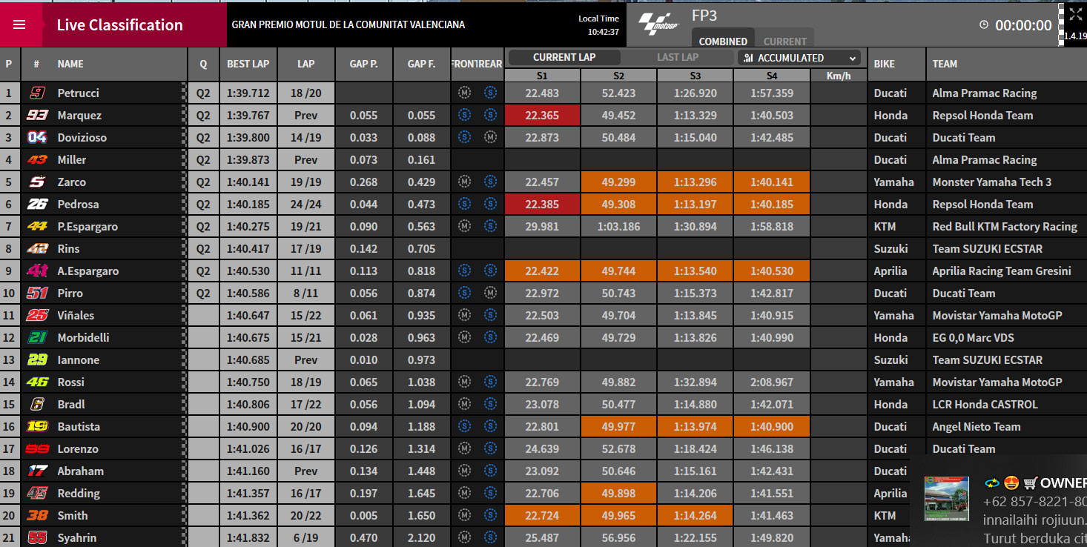
Task: Click Redding's best lap 1:41.357
Action: point(248,493)
